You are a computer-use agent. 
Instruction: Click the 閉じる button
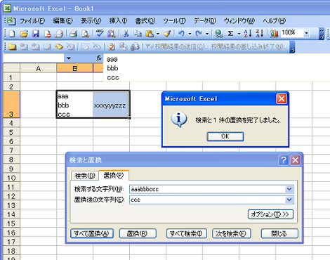(x=279, y=233)
